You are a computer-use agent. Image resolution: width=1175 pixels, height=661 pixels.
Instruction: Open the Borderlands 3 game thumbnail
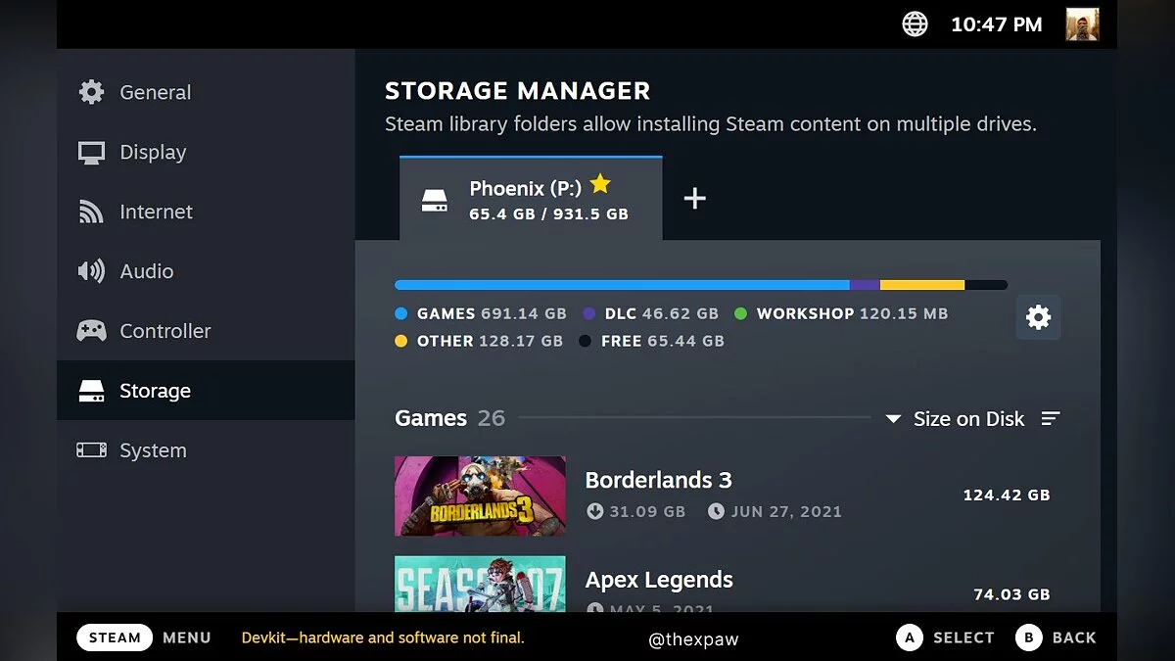(480, 496)
